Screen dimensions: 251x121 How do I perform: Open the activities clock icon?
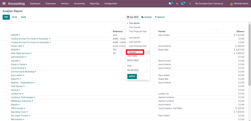click(x=182, y=3)
